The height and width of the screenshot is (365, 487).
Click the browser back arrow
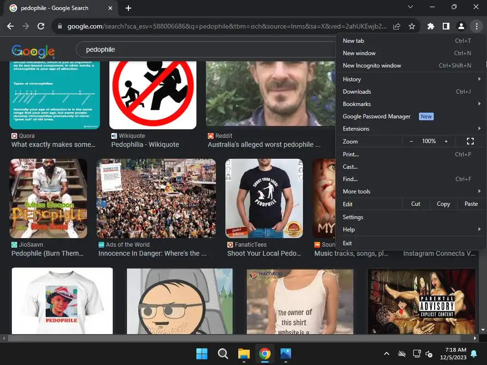pos(10,27)
